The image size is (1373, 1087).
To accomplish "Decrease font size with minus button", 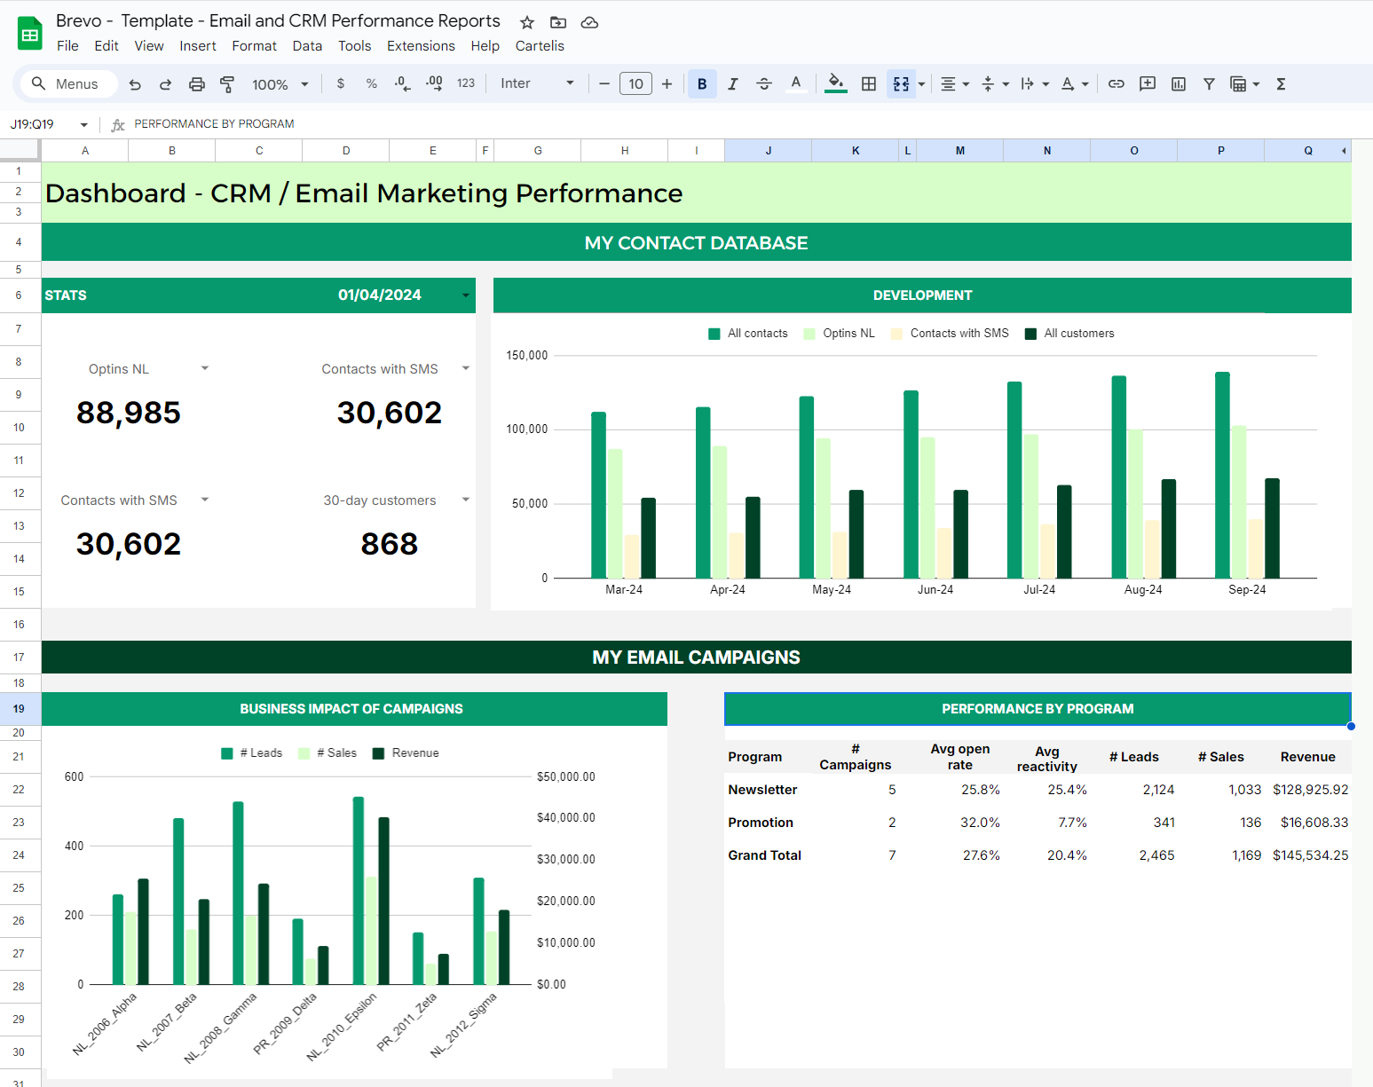I will (x=604, y=84).
